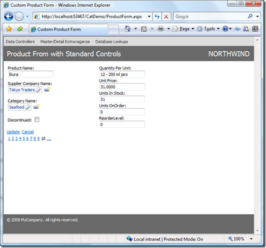The width and height of the screenshot is (266, 248).
Task: Expand the address bar dropdown arrow
Action: coord(149,17)
